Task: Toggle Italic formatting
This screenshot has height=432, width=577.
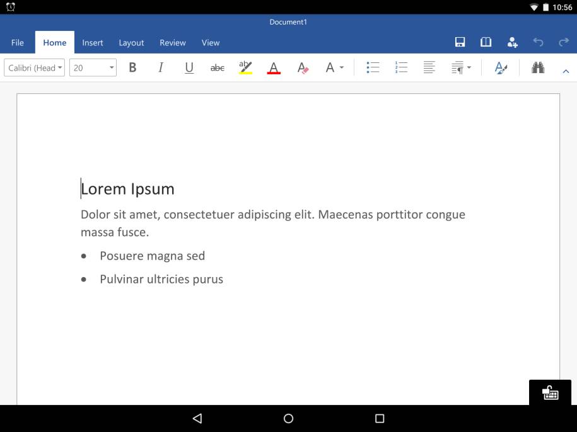Action: click(160, 67)
